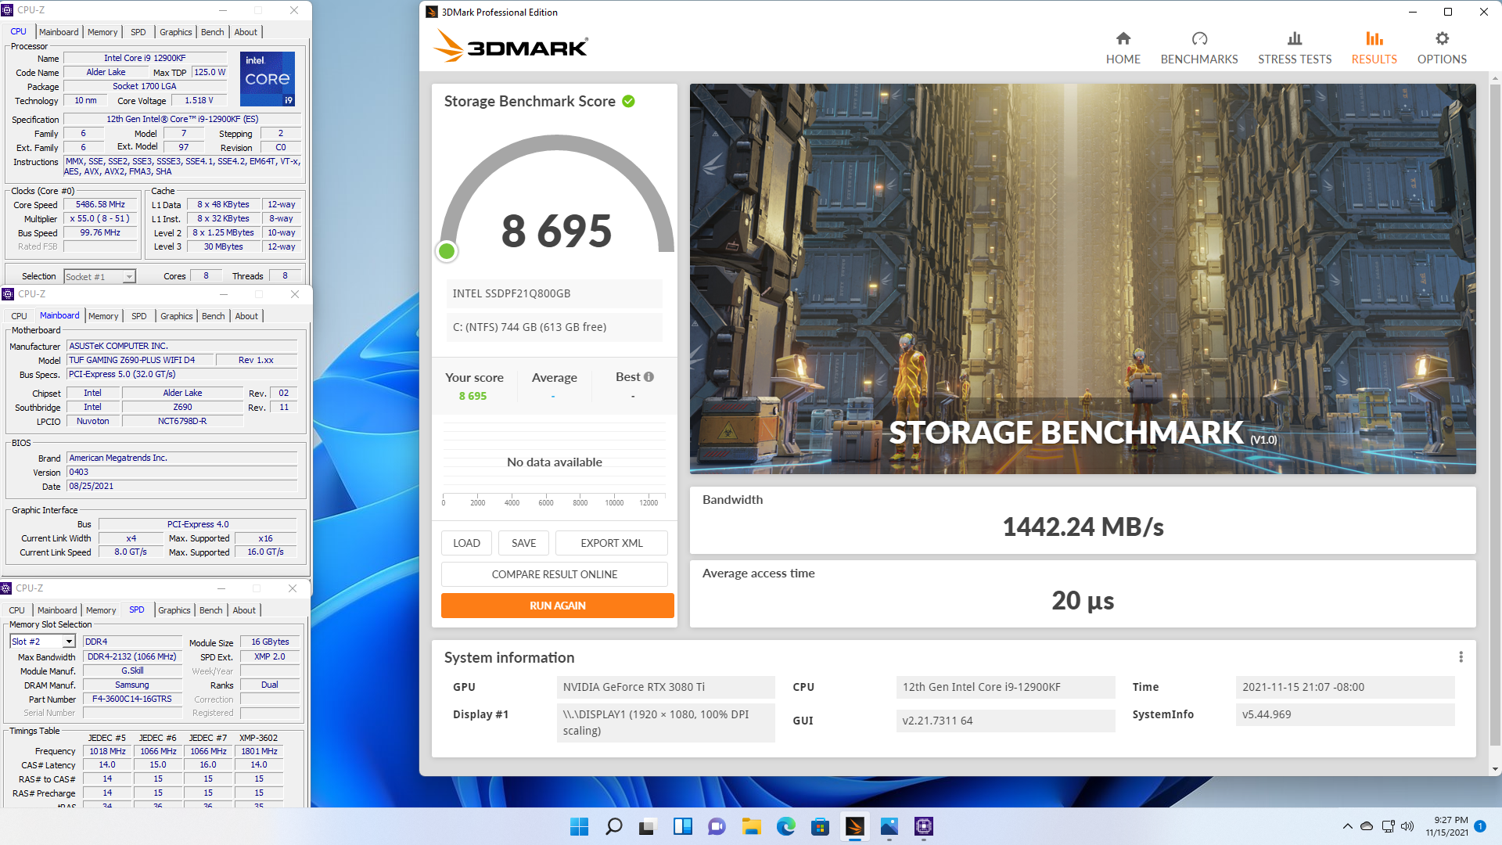Open the System information three-dot menu
This screenshot has width=1502, height=845.
(1461, 657)
